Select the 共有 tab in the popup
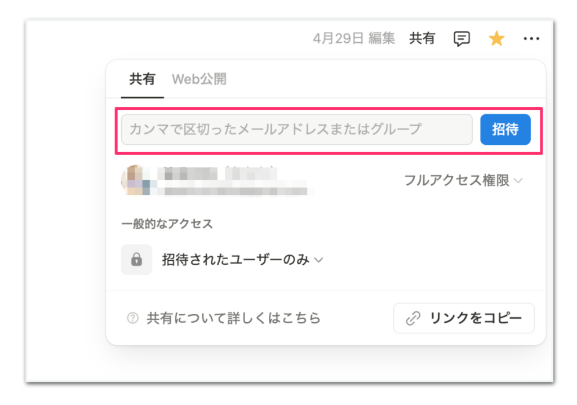 pos(142,79)
